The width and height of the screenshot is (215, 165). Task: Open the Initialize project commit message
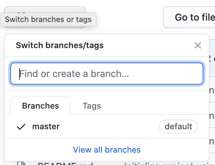point(169,164)
